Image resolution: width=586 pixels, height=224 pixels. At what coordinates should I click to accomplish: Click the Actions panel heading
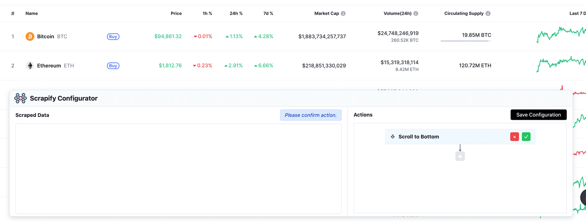click(363, 115)
